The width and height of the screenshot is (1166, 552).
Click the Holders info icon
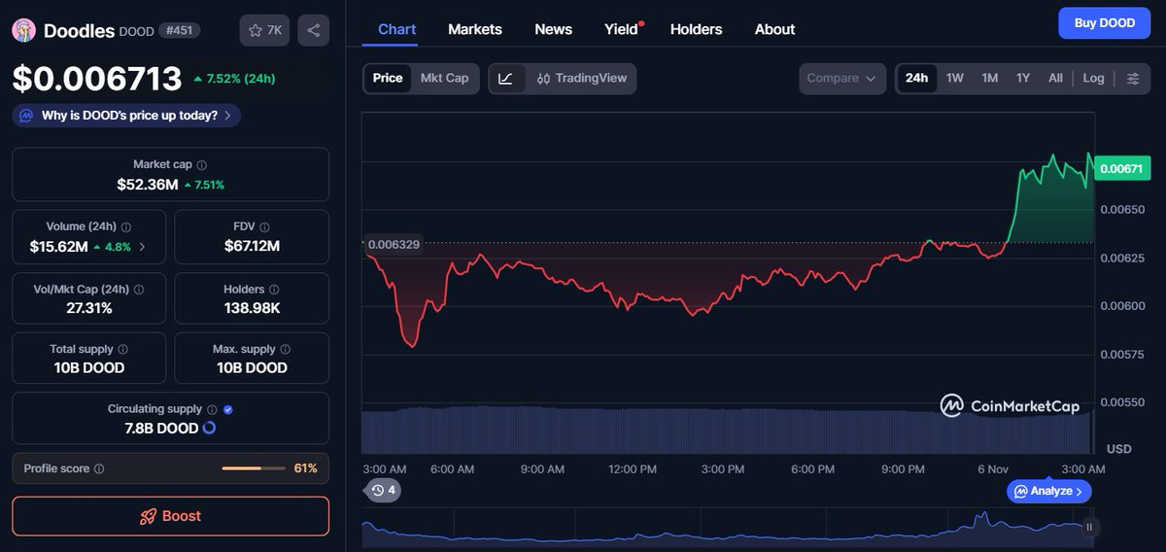tap(274, 290)
